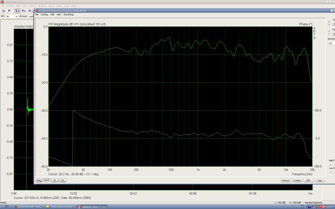
Task: Open the File menu in main Arta window
Action: click(x=3, y=6)
